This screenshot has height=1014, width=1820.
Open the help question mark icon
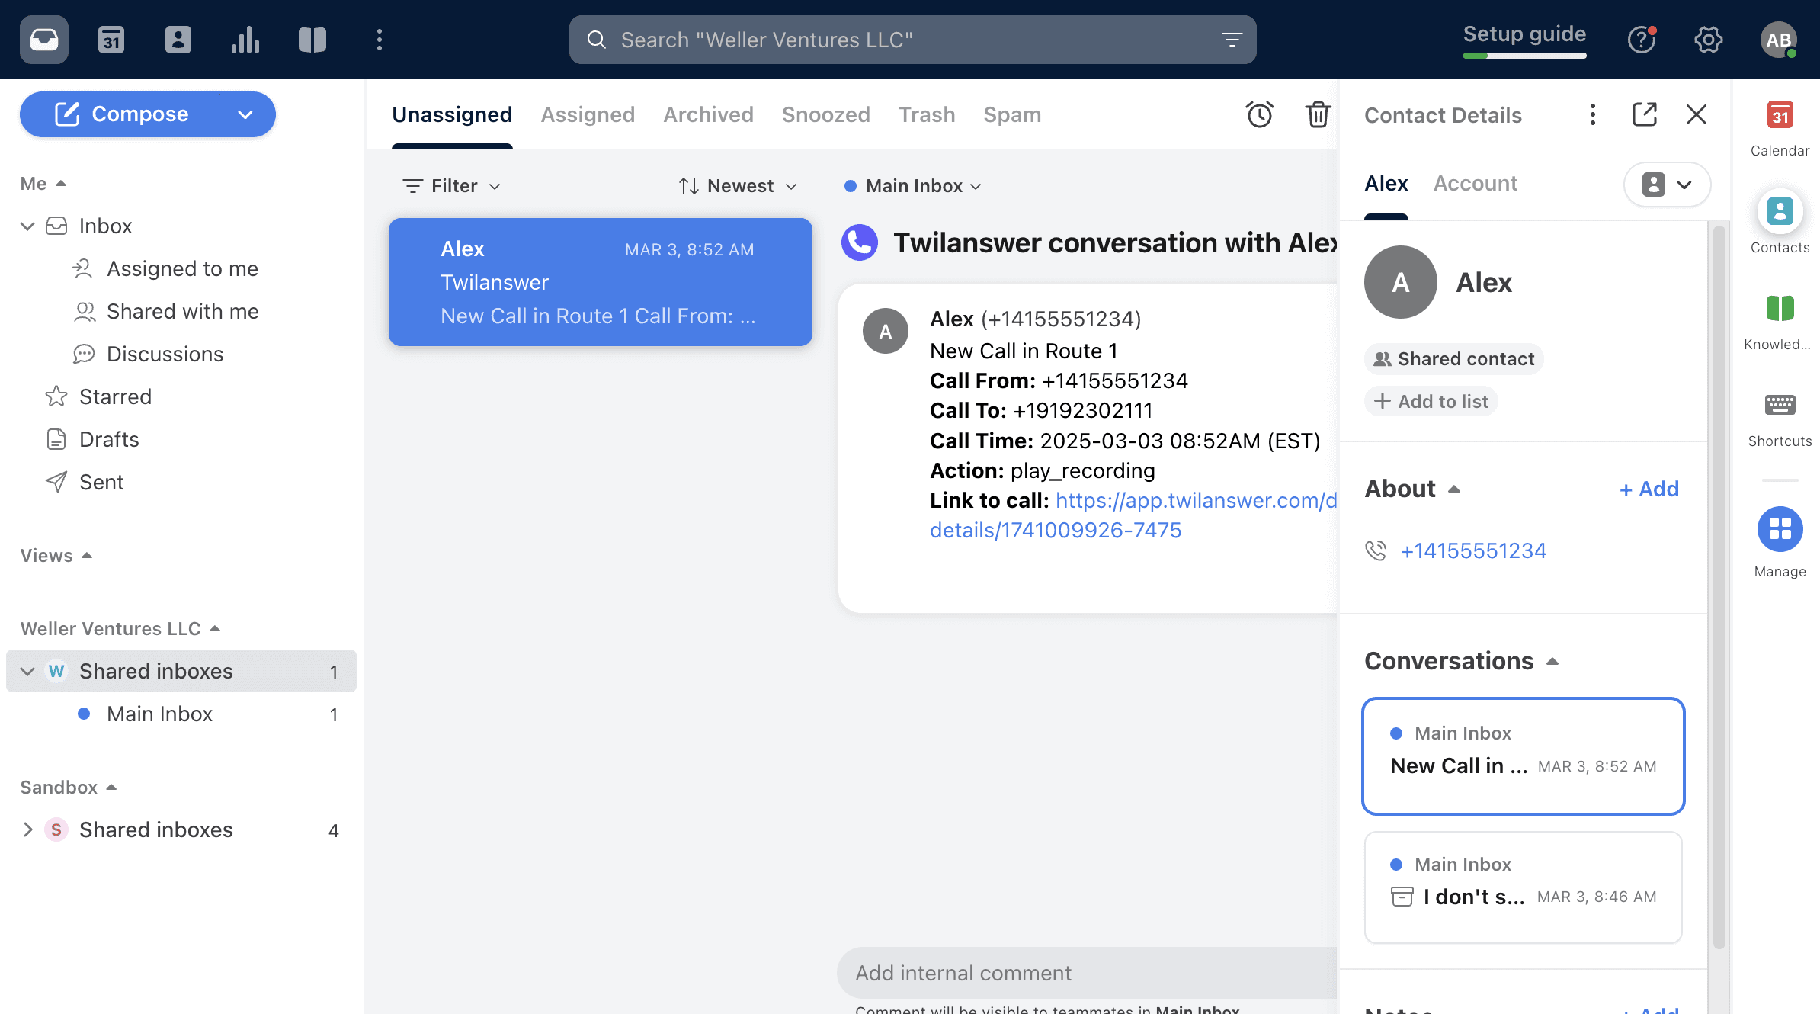coord(1641,40)
